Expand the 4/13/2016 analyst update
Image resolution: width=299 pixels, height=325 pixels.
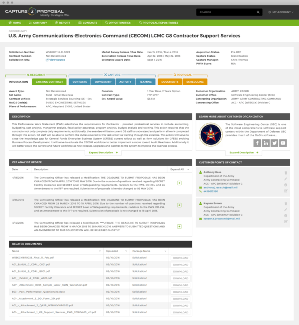[179, 183]
